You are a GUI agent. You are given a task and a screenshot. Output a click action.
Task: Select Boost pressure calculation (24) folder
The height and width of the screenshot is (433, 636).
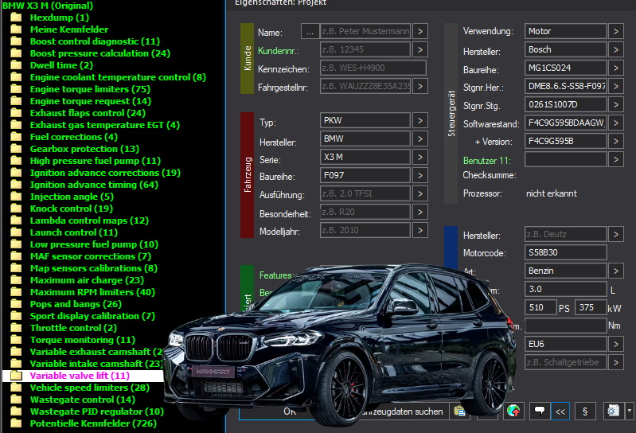click(100, 53)
